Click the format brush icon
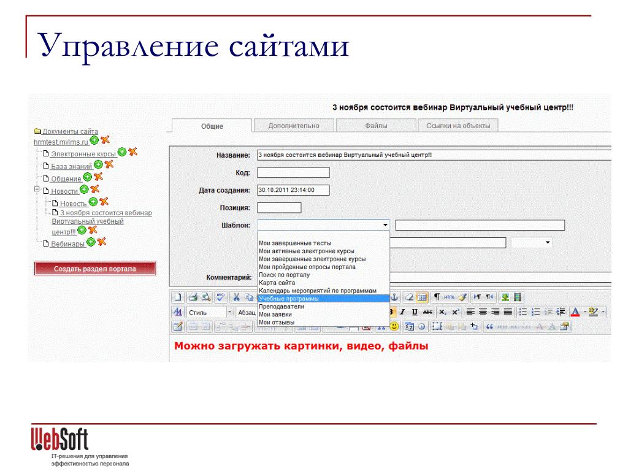The height and width of the screenshot is (471, 628). click(x=462, y=297)
